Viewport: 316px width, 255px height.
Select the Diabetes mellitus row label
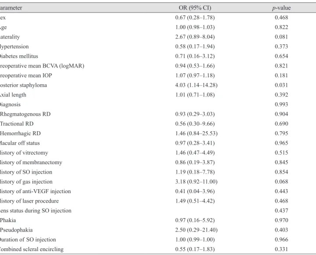pos(19,56)
